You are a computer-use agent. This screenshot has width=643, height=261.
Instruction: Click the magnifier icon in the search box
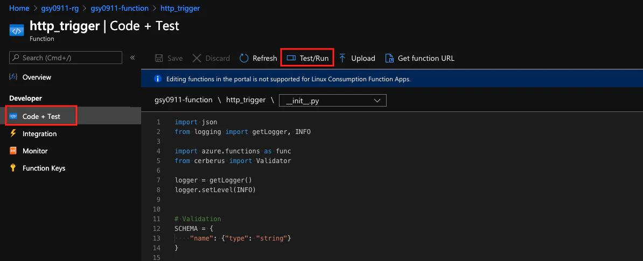(x=16, y=58)
